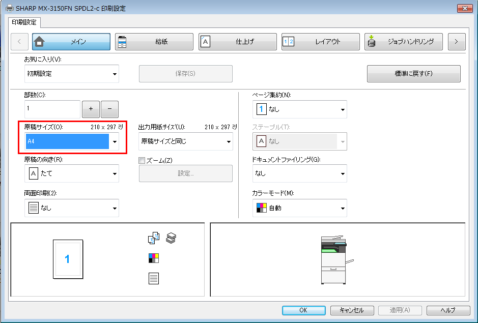
Task: Switch to the 給紙 tab
Action: click(154, 42)
